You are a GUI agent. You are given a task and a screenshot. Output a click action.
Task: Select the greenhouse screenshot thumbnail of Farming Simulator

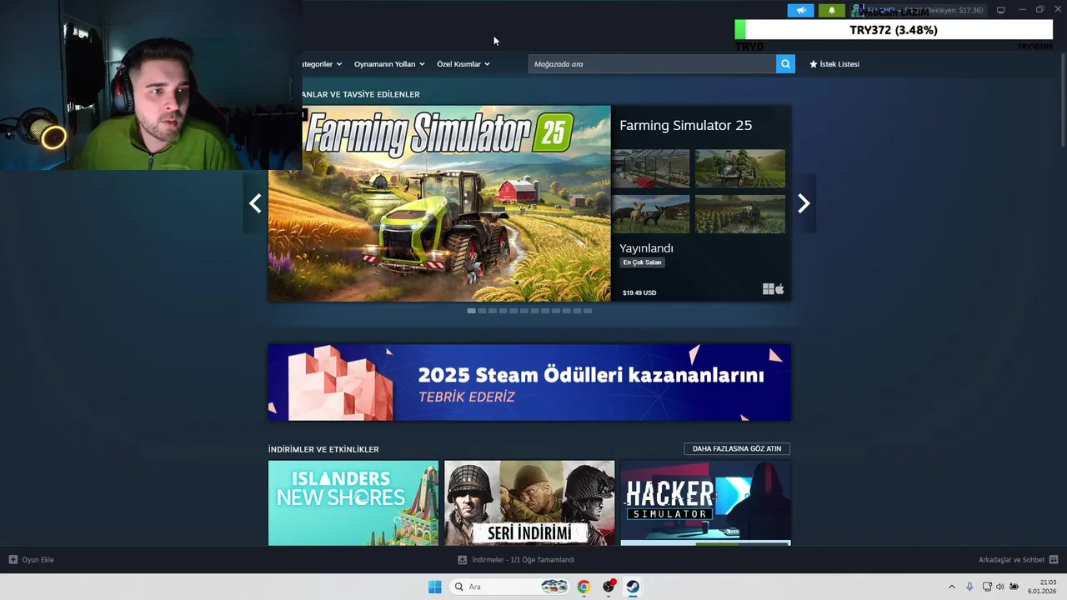pos(650,169)
